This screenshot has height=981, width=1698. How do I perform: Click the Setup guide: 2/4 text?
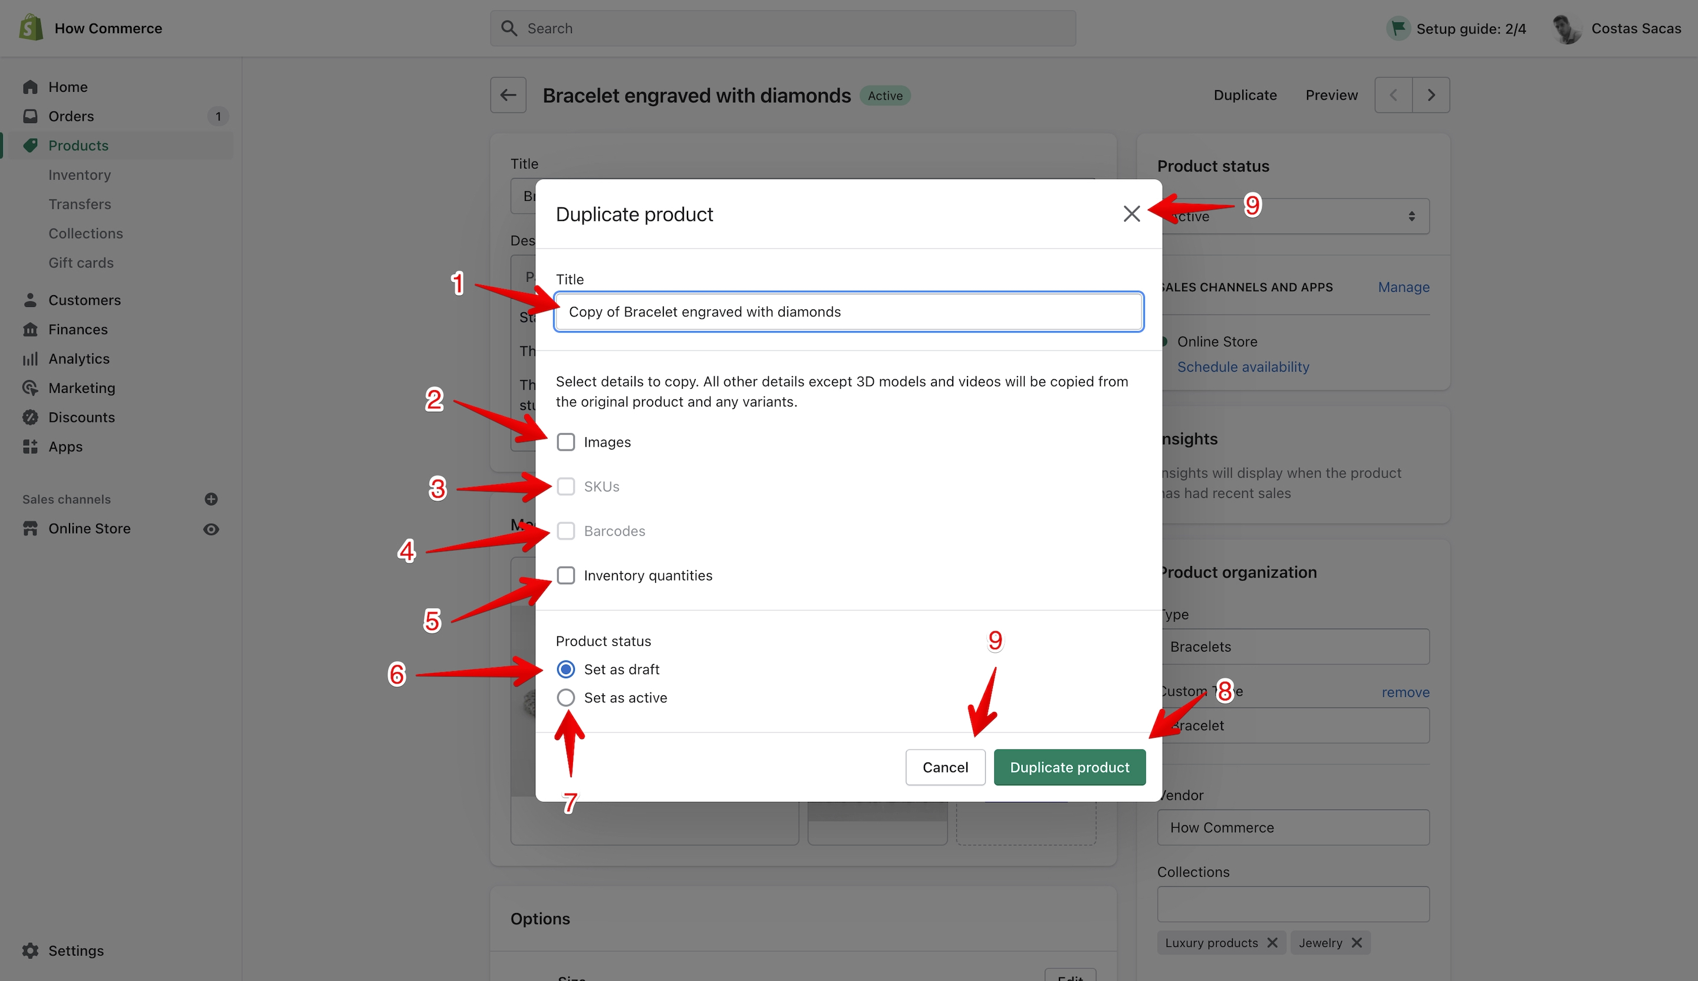coord(1471,28)
